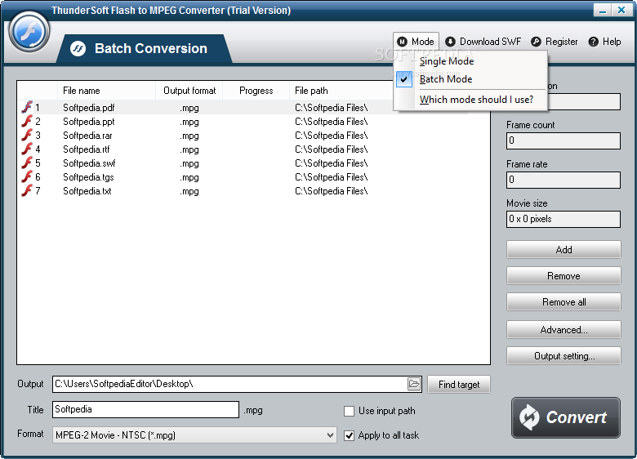Viewport: 637px width, 459px height.
Task: Click the Flash icon of row 2
Action: pos(27,122)
